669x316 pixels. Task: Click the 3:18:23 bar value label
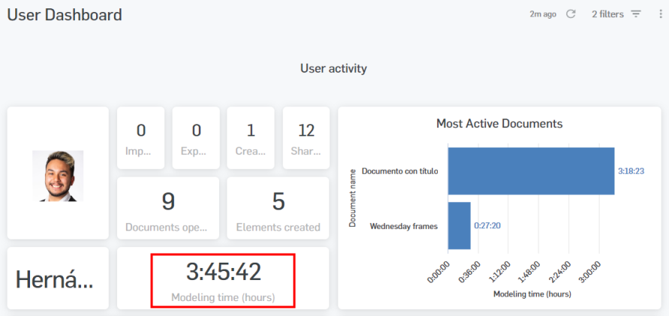pyautogui.click(x=631, y=171)
